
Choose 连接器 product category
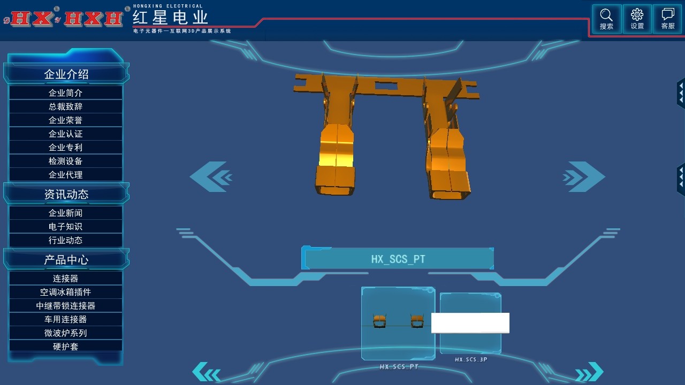click(x=66, y=279)
